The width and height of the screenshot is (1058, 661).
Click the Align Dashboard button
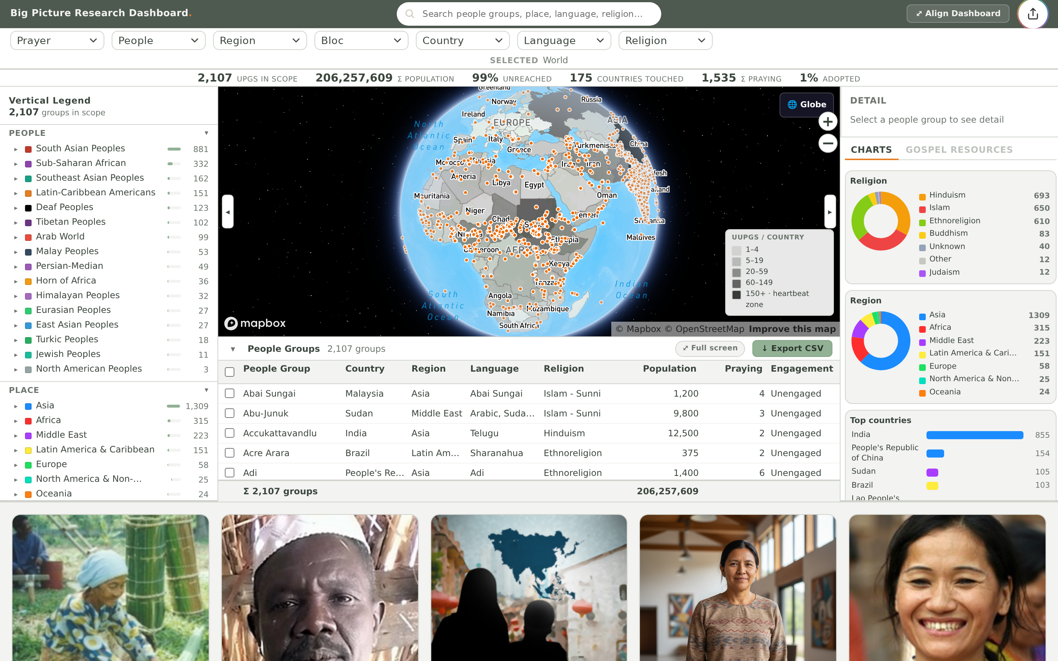(x=958, y=14)
